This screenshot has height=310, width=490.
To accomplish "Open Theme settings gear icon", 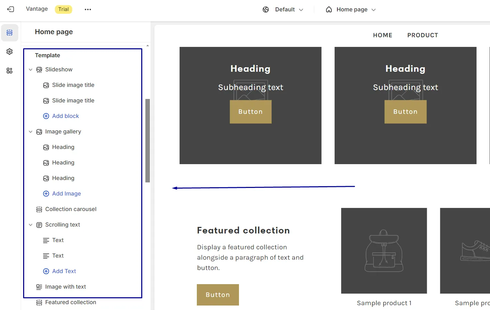I will click(x=10, y=51).
